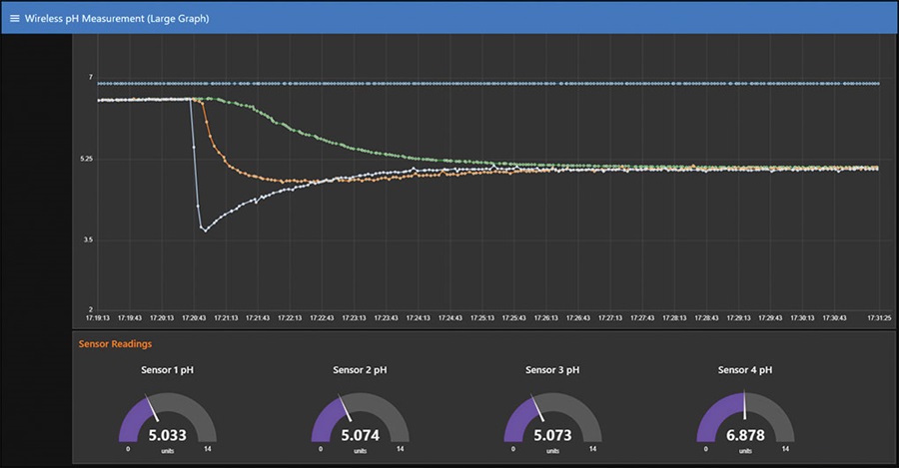Click the 3.5 y-axis label
Screen dimensions: 899x468
[87, 239]
